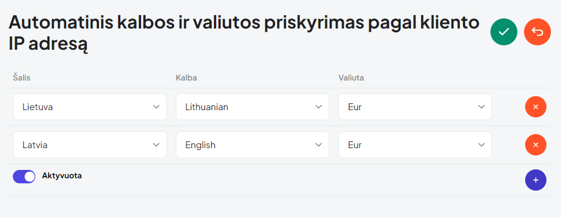Expand the Eur currency dropdown for Latvia
The image size is (561, 218).
coord(415,145)
